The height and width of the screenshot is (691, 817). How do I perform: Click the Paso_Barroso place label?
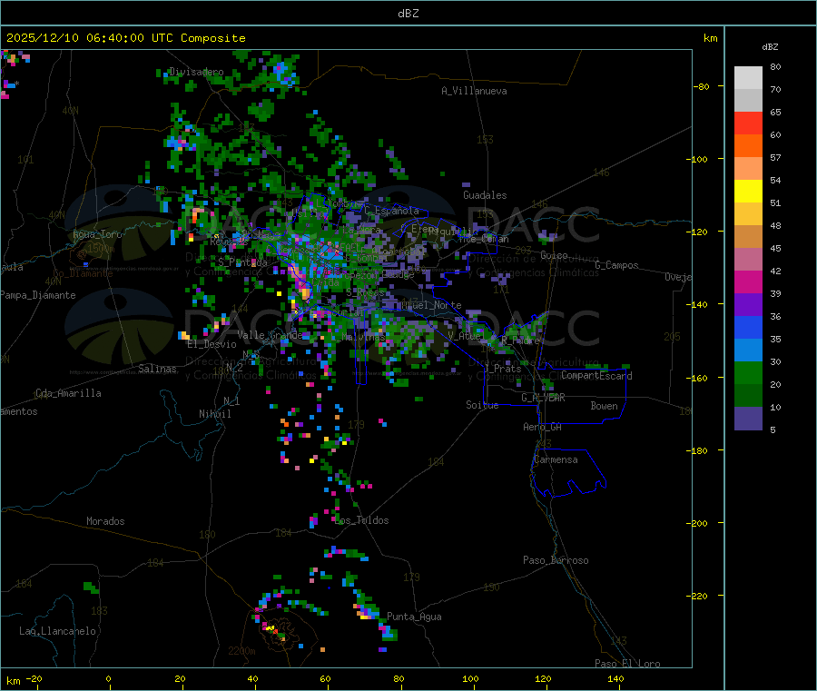coord(556,560)
